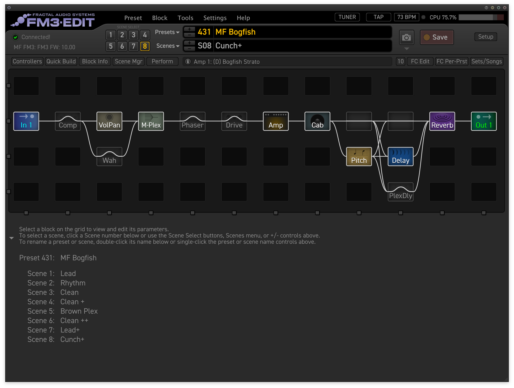The height and width of the screenshot is (388, 514).
Task: Select the Delay block
Action: click(x=401, y=157)
